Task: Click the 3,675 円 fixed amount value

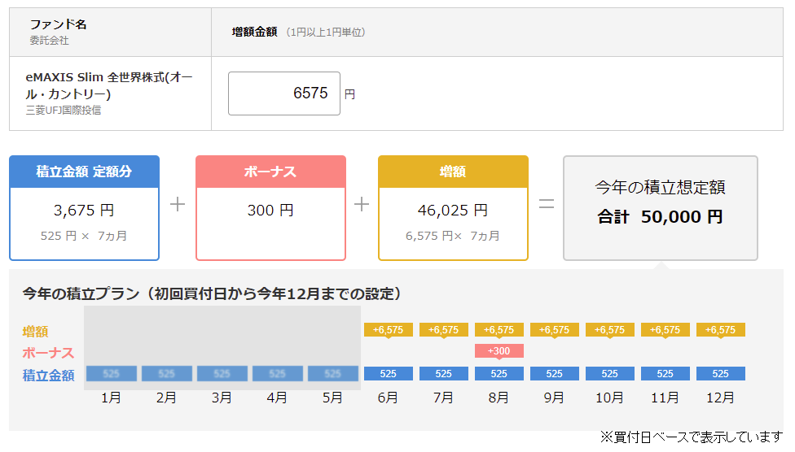Action: (x=84, y=210)
